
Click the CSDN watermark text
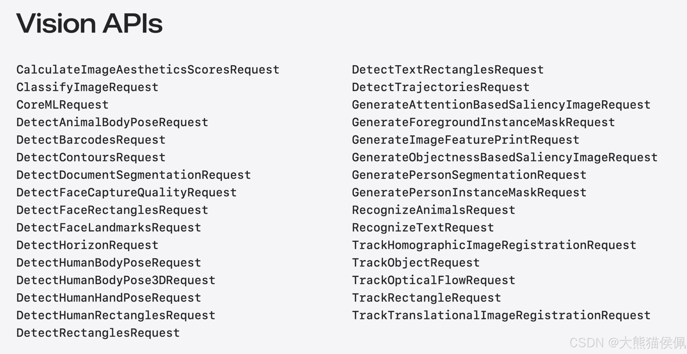[627, 343]
